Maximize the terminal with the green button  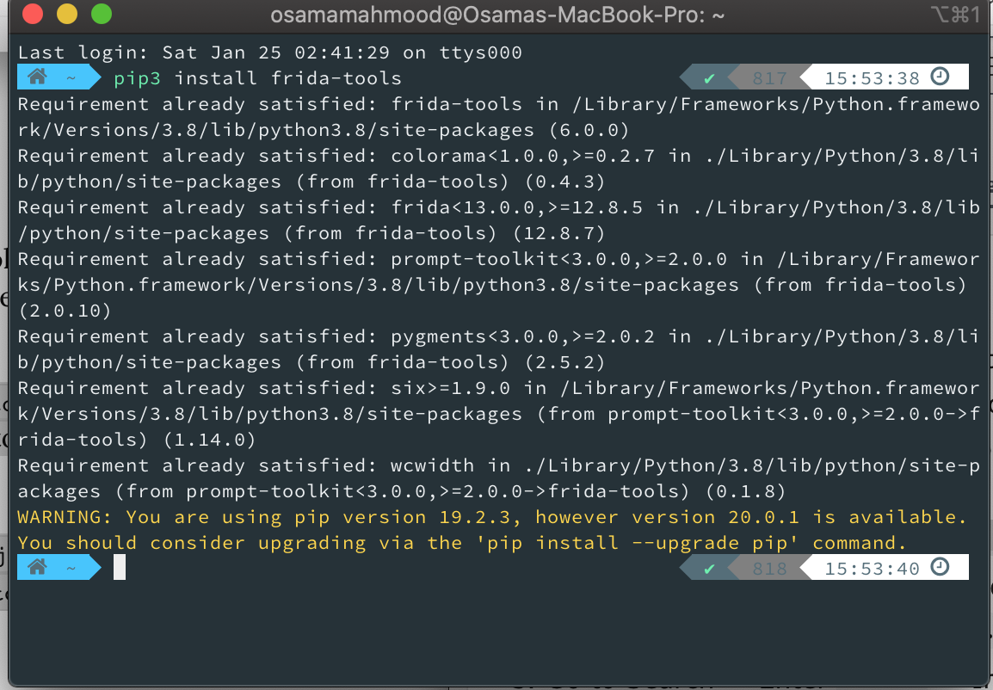101,14
